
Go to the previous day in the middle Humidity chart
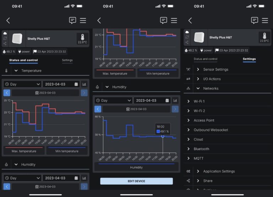(x=98, y=109)
